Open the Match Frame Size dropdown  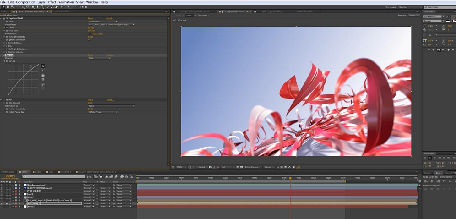[x=103, y=112]
